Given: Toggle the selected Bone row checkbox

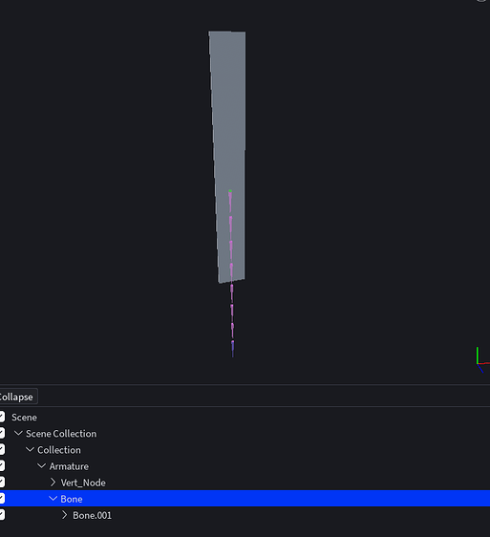Looking at the screenshot, I should coord(2,499).
